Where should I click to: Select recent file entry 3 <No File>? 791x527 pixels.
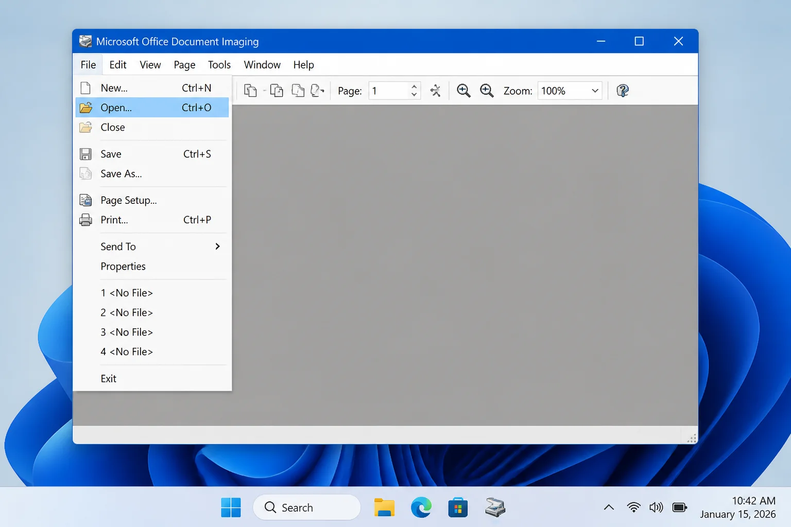tap(152, 332)
